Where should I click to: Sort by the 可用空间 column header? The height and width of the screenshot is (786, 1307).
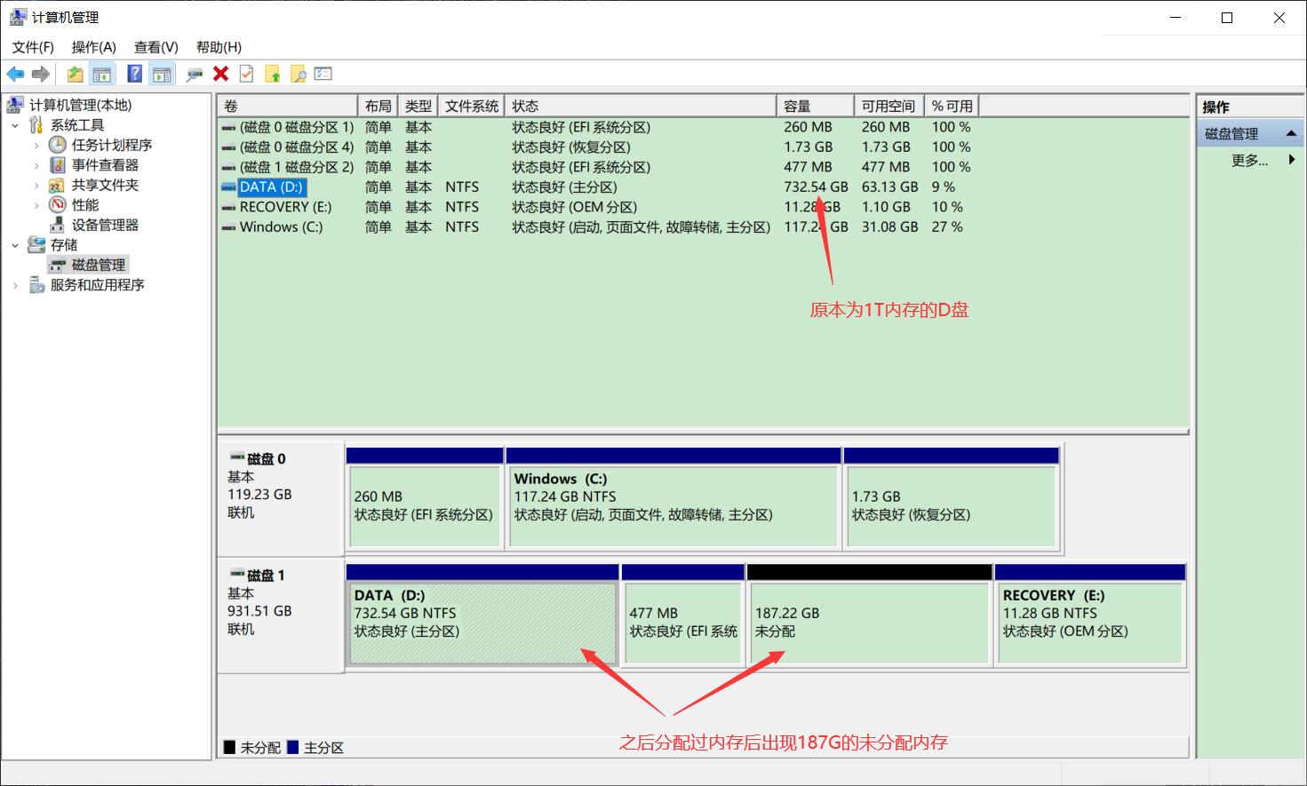[889, 106]
